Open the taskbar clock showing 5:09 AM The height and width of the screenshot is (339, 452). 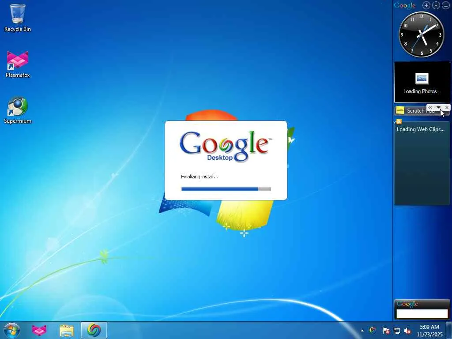coord(429,331)
